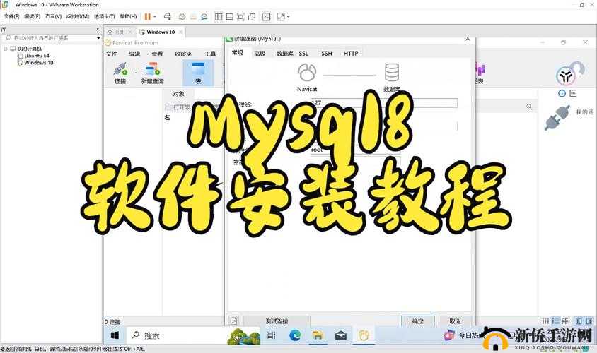Switch Navicat to ER diagram view icon
597x353 pixels.
click(x=565, y=321)
